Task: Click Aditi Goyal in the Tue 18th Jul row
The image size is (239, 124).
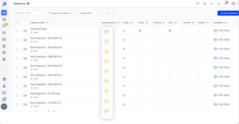Action: click(224, 104)
